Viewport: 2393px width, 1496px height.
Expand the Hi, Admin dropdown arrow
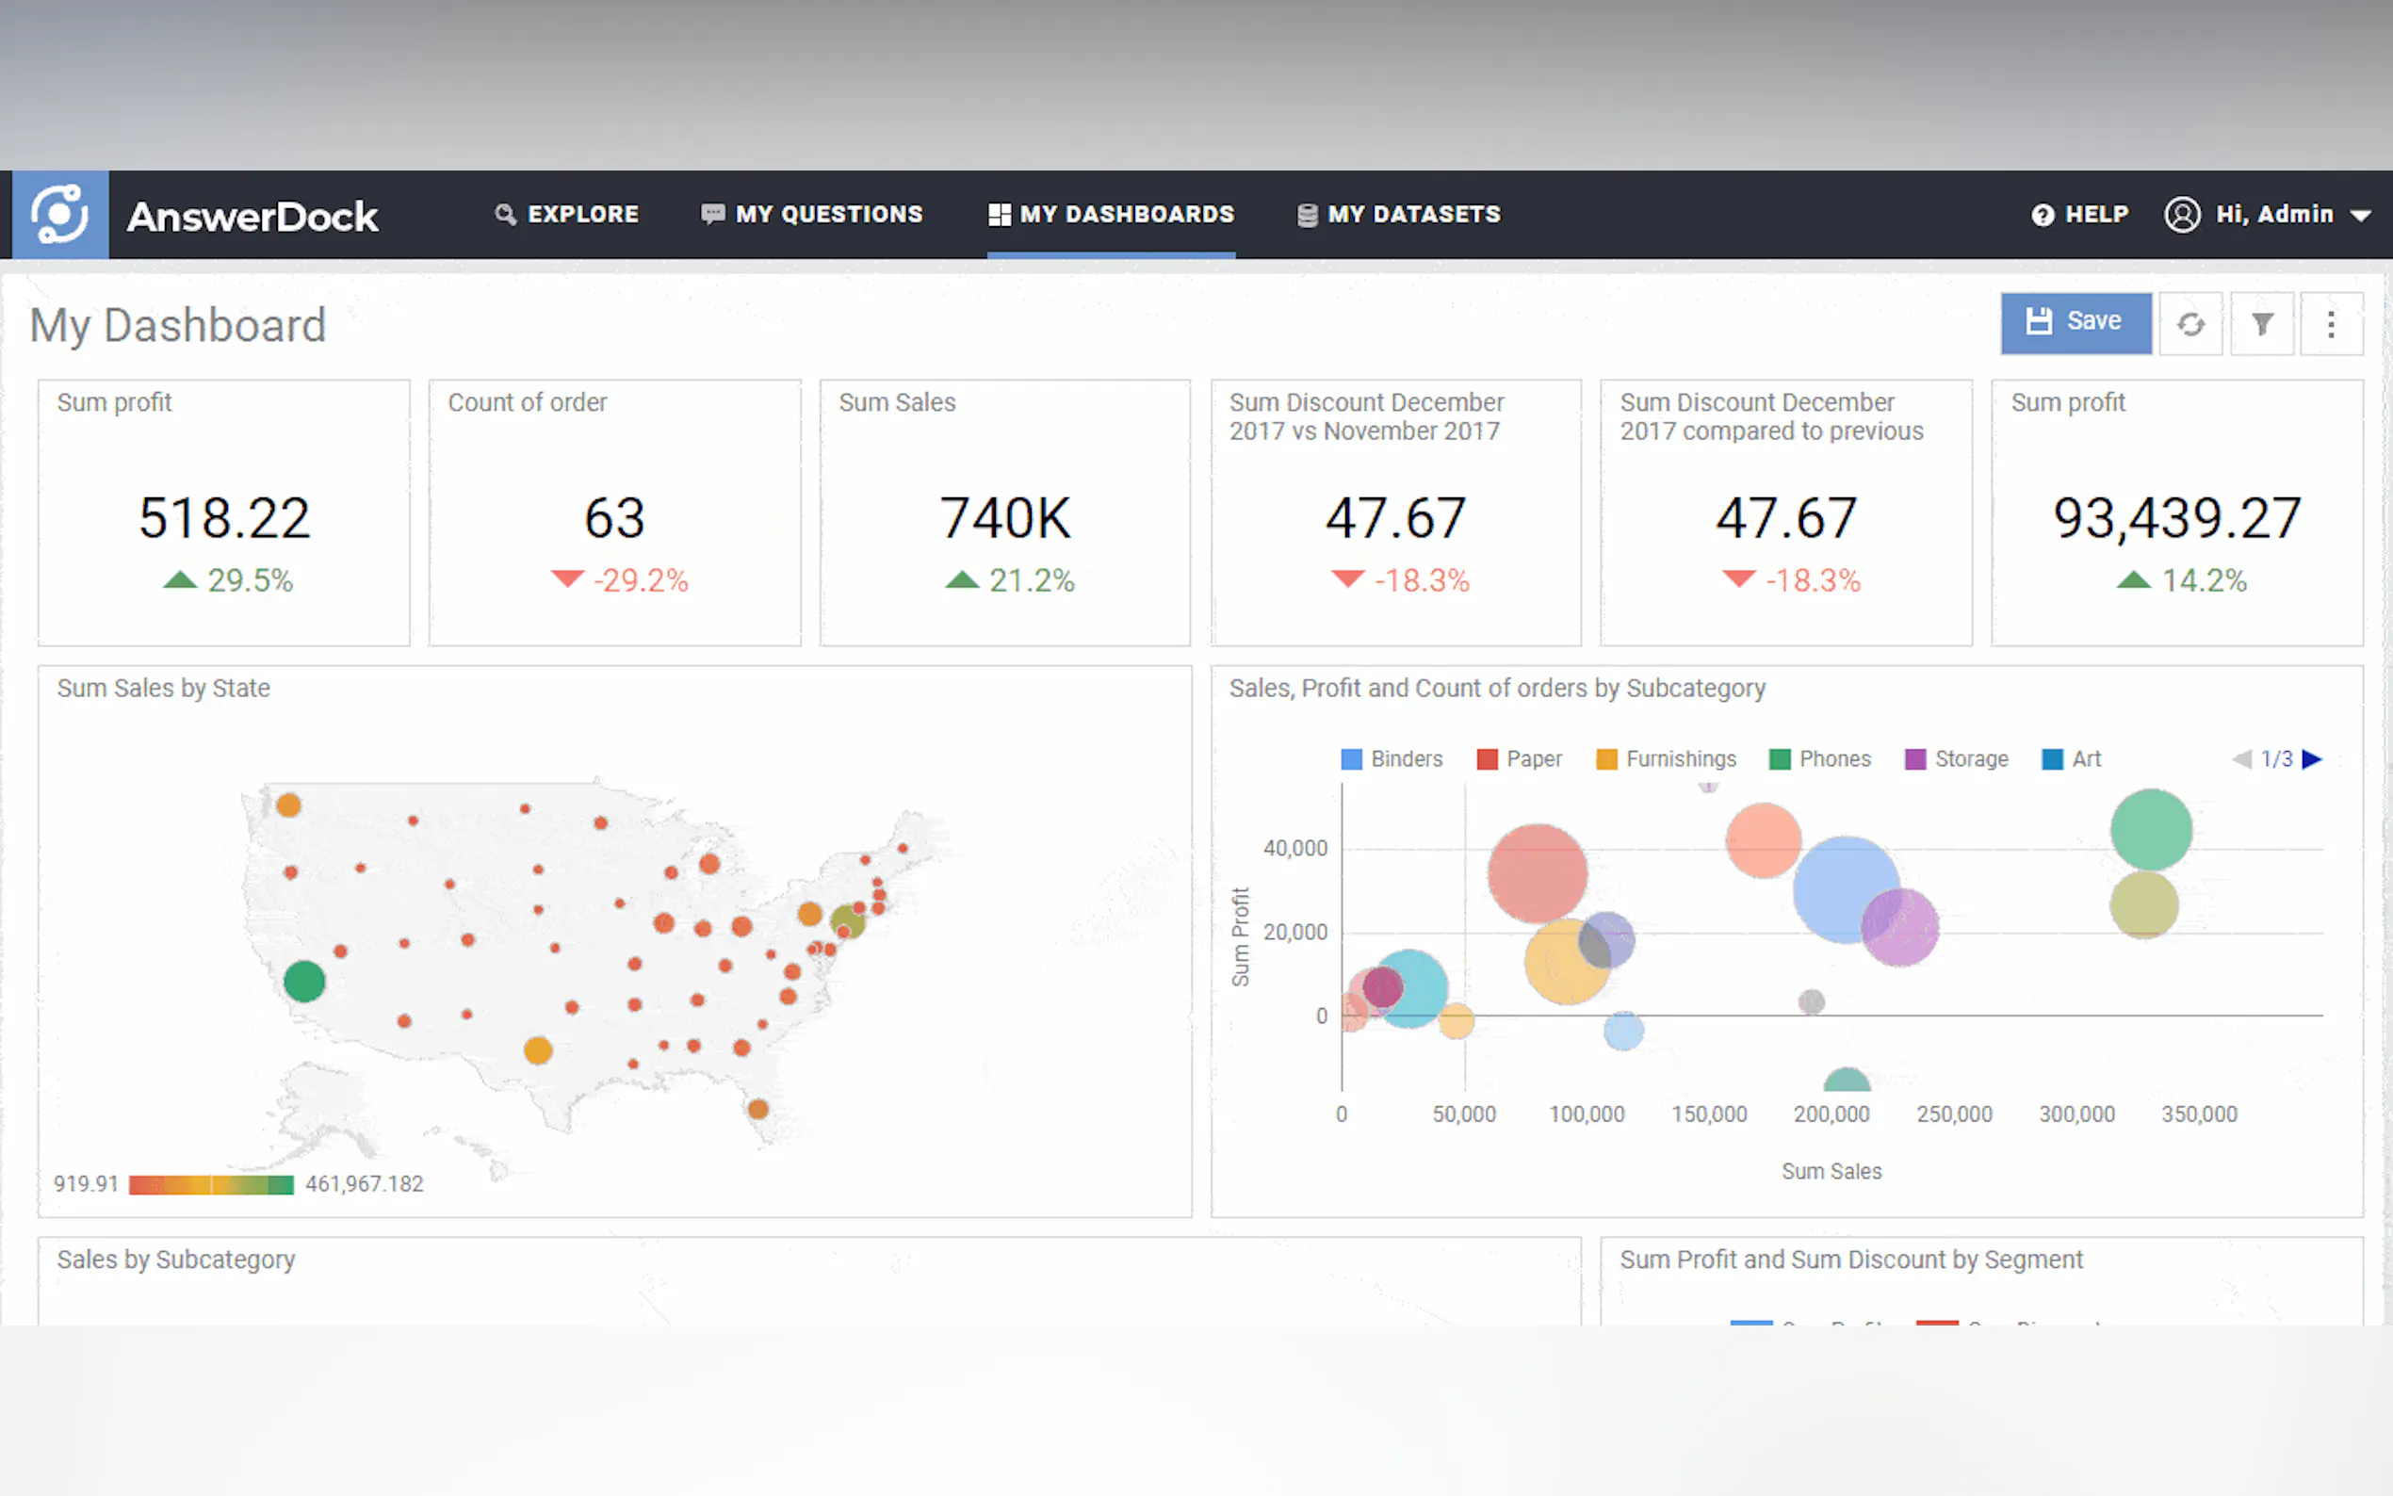coord(2360,215)
